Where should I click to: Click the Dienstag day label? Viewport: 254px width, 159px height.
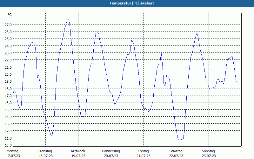click(x=45, y=151)
